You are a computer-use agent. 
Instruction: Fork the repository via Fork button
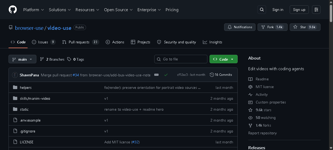coord(272,27)
